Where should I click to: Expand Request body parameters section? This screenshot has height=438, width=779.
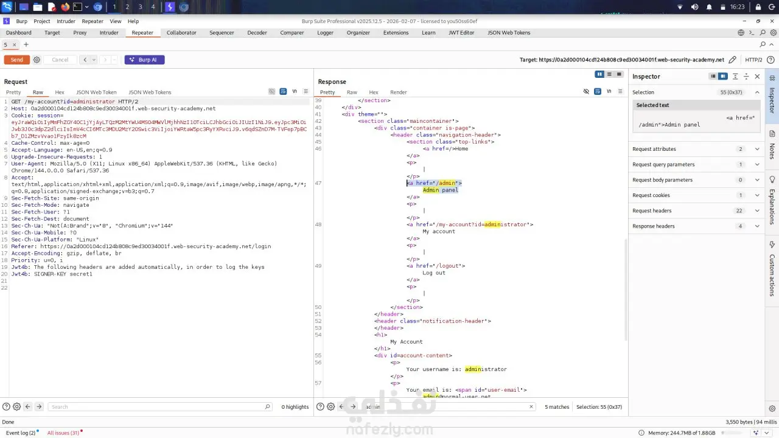coord(696,179)
